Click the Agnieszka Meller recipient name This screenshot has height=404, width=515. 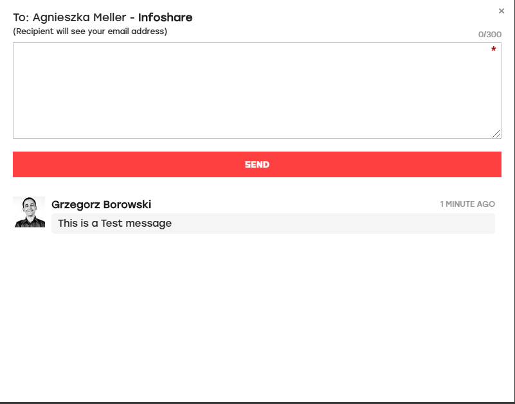click(x=79, y=17)
